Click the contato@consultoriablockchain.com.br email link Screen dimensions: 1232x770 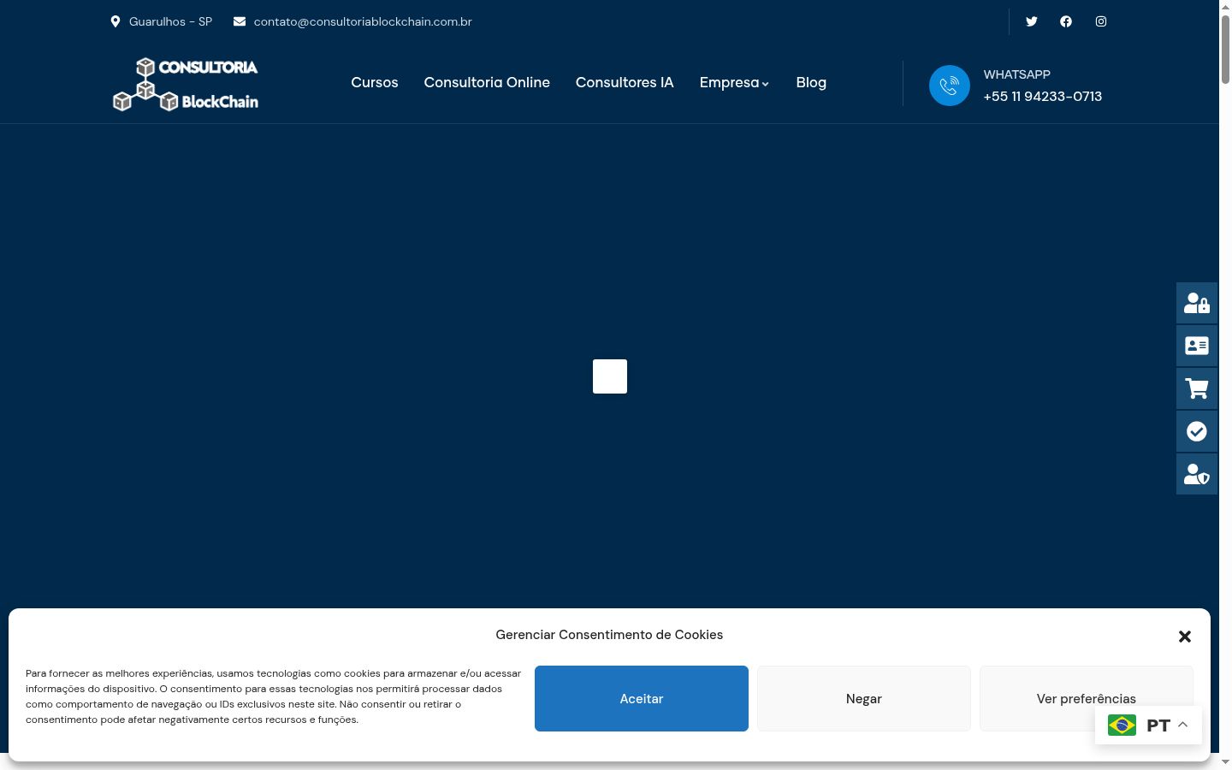click(363, 21)
